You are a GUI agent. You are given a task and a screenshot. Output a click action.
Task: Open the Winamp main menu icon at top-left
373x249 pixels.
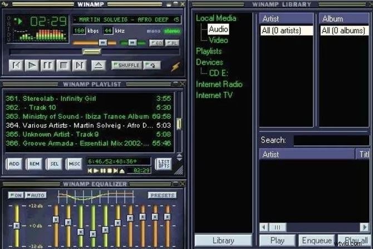(4, 3)
